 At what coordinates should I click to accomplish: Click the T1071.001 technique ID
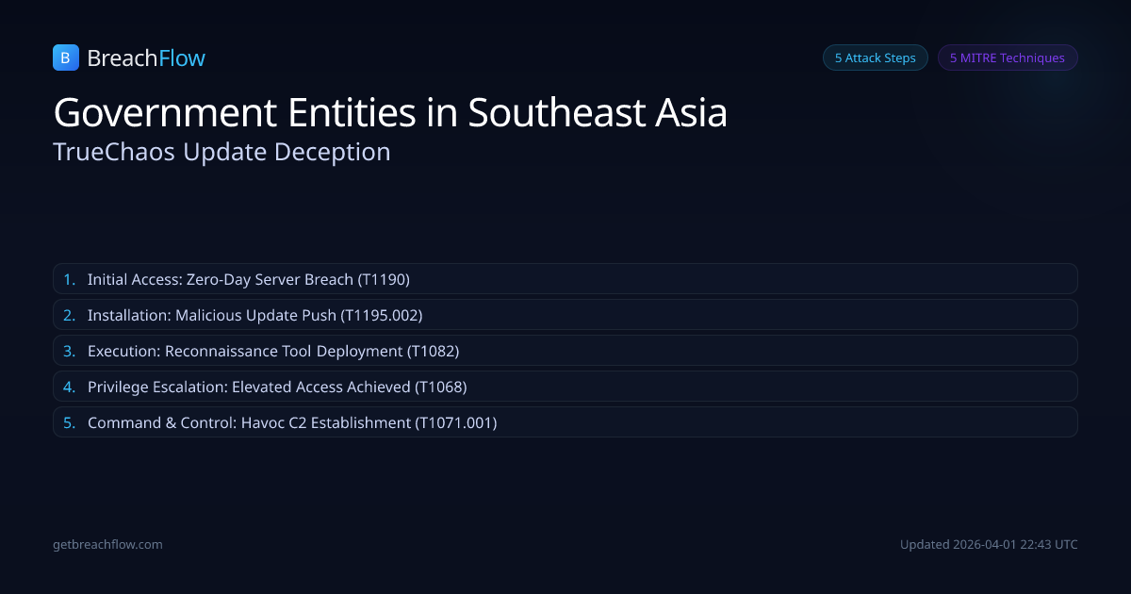456,422
